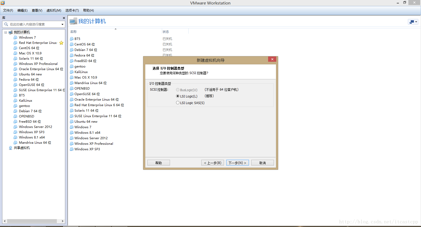421x227 pixels.
Task: Close the library panel with the X icon
Action: click(x=64, y=18)
